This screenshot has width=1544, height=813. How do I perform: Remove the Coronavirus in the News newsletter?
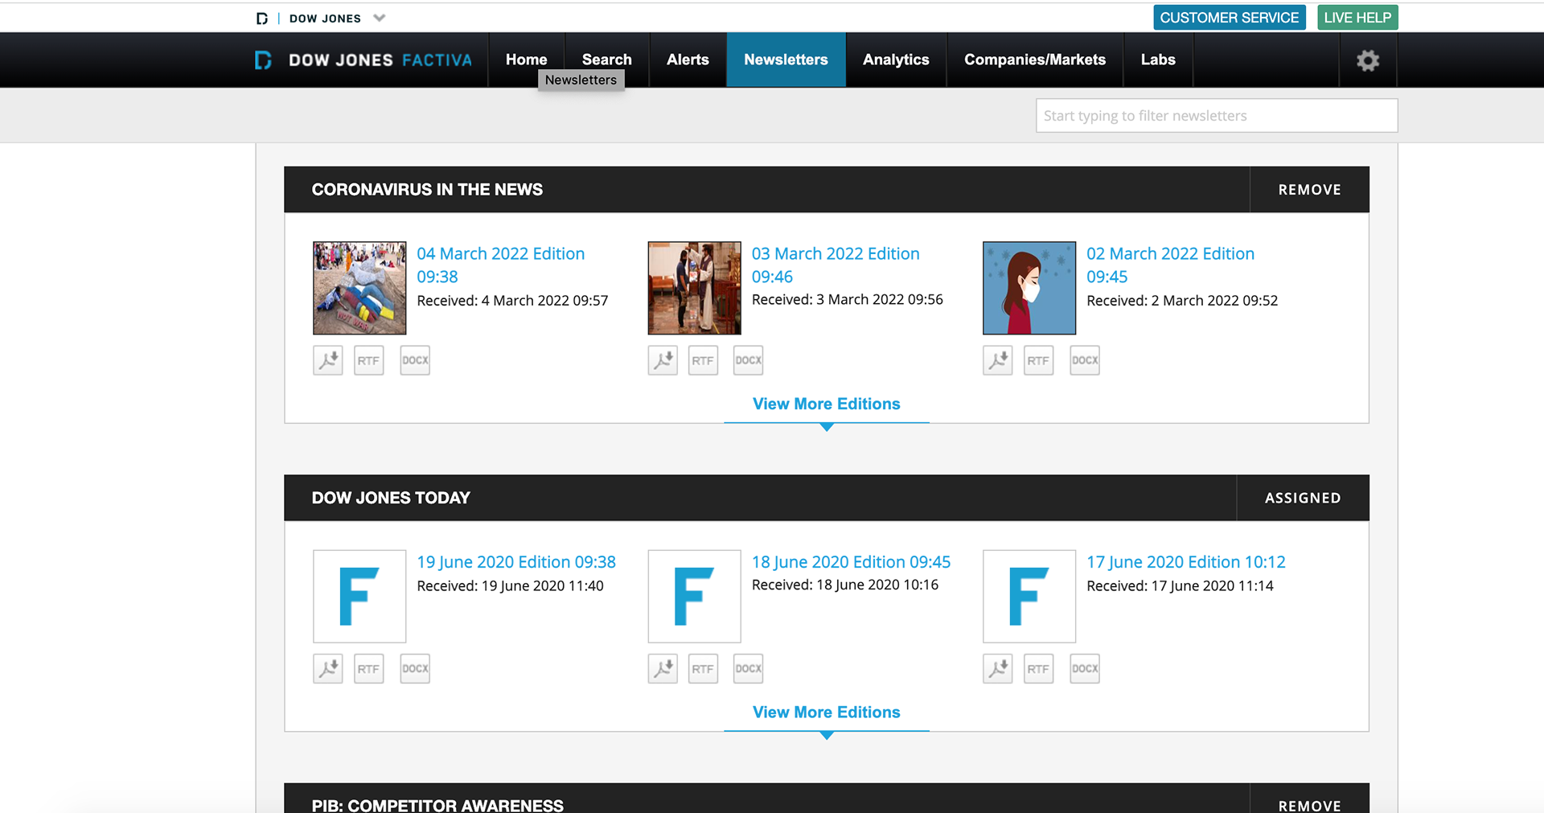(1309, 190)
